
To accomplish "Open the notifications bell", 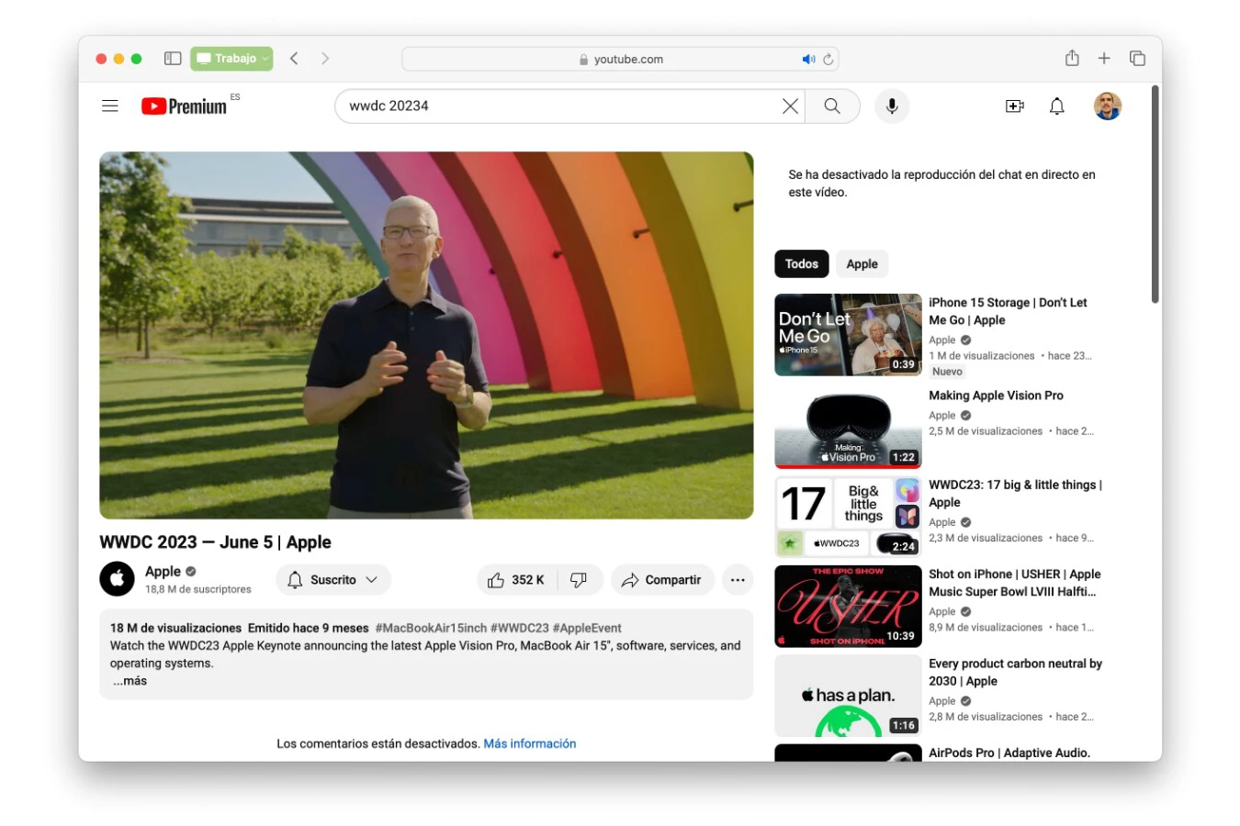I will [1057, 106].
